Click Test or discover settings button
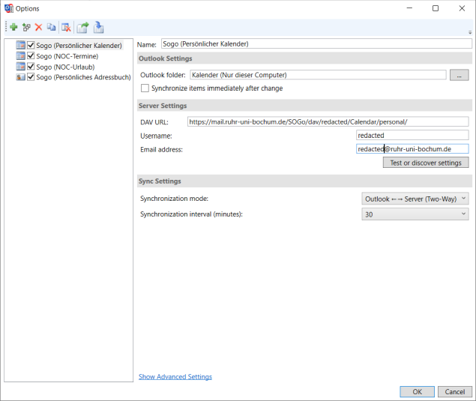Viewport: 476px width, 401px height. tap(426, 163)
